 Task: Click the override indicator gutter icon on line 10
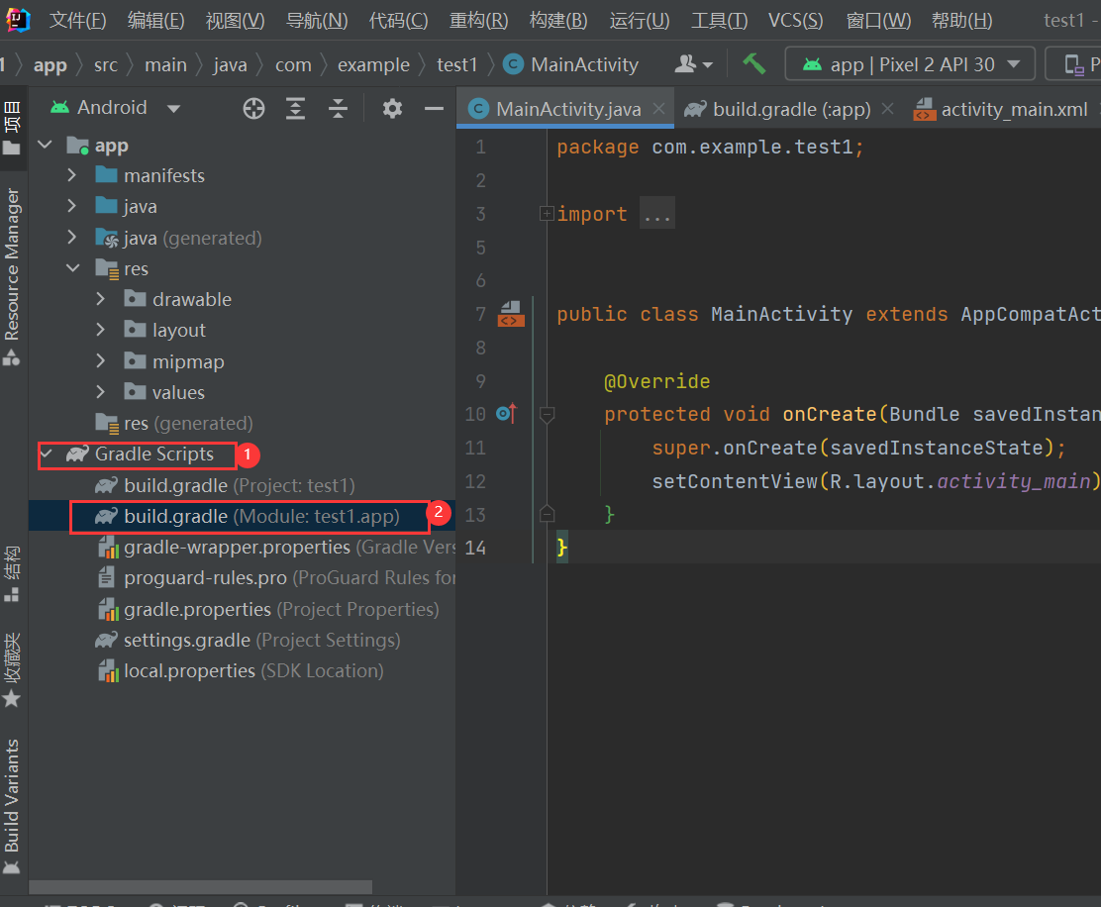coord(506,414)
